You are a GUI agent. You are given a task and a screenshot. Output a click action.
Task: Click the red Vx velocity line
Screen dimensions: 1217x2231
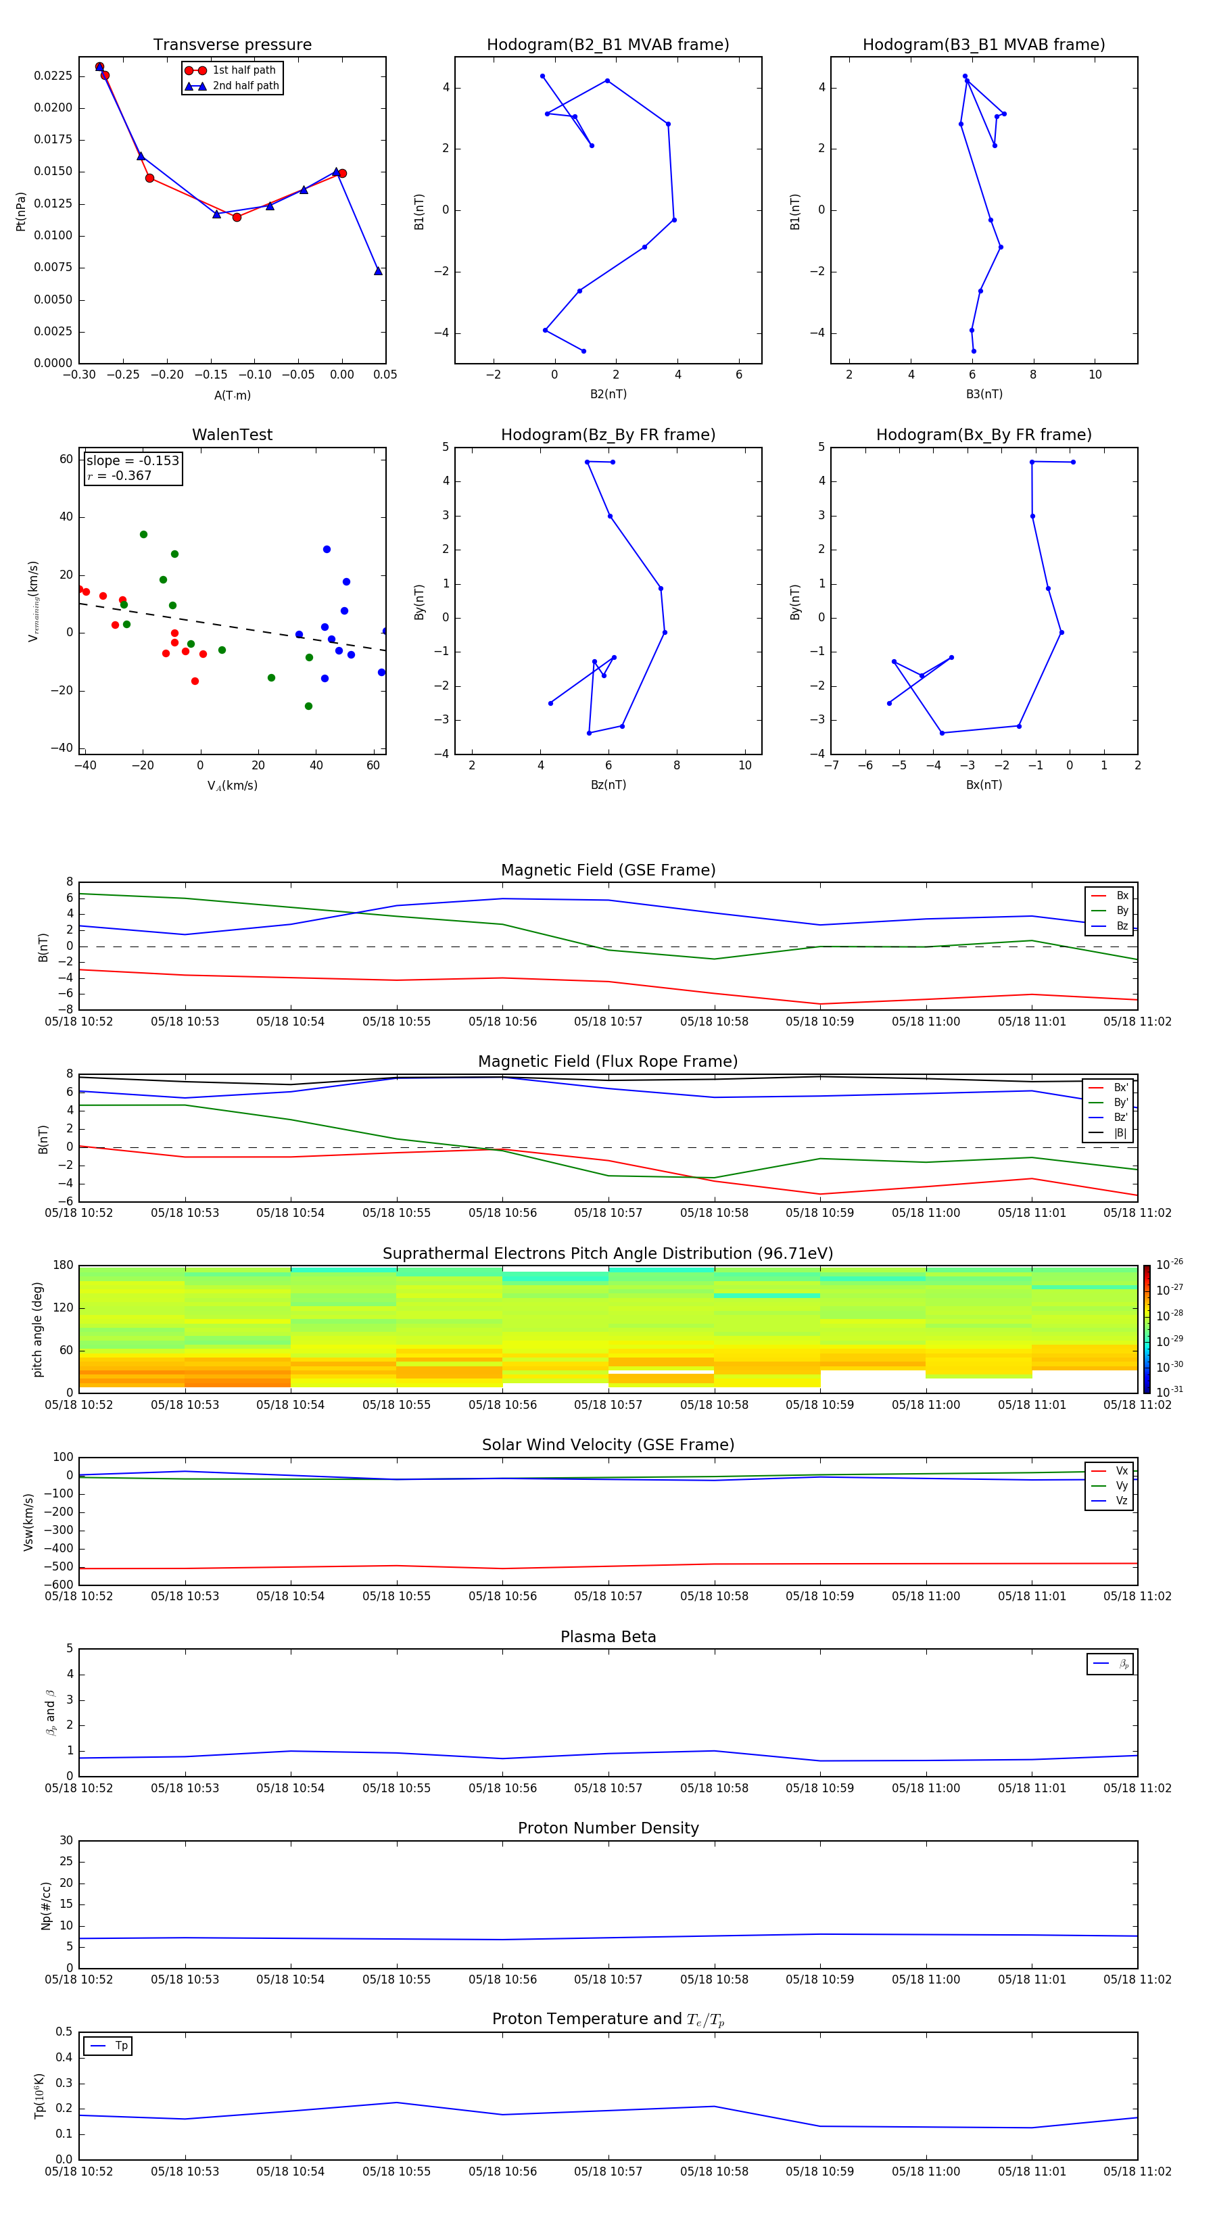pyautogui.click(x=608, y=1566)
